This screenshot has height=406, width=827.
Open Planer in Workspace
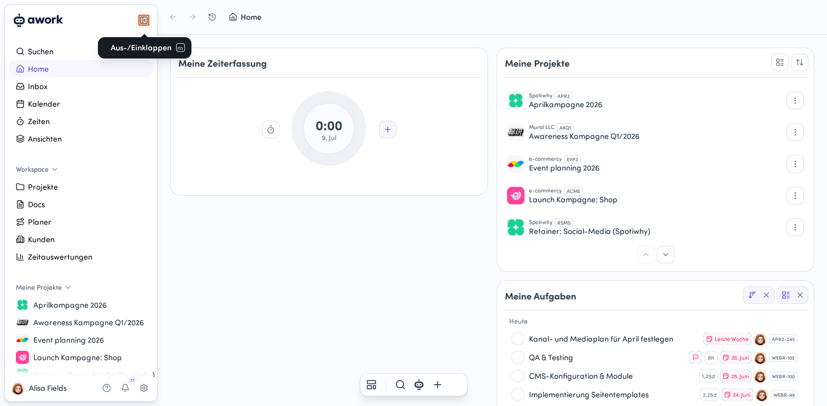(x=81, y=222)
